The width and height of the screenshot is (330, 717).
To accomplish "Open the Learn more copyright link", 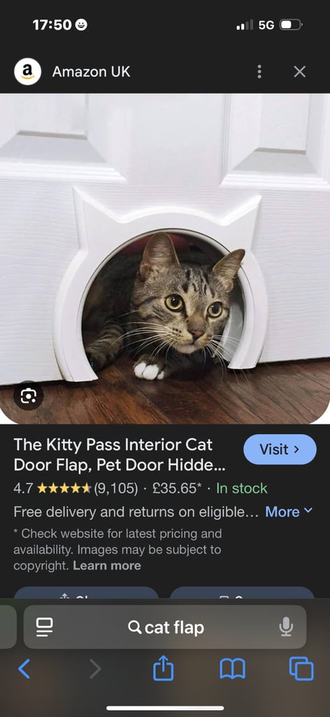I will pos(107,566).
